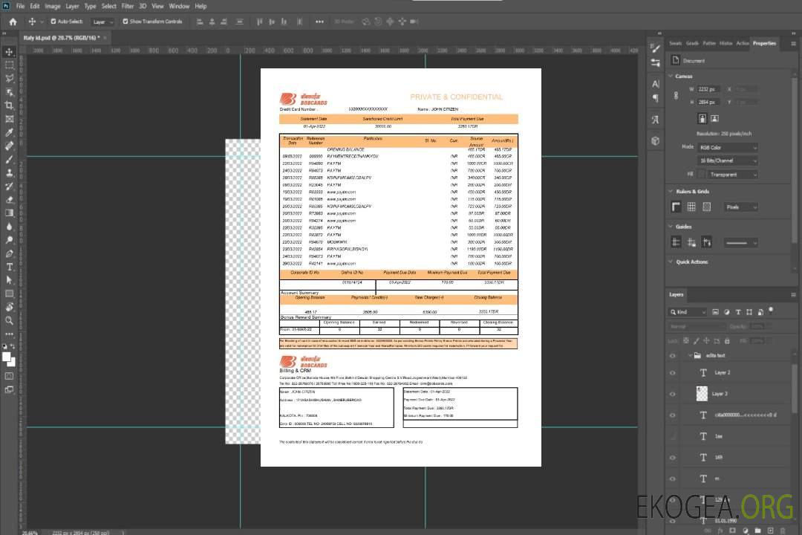Toggle Show Transform Controls checkbox
This screenshot has height=535, width=802.
125,22
